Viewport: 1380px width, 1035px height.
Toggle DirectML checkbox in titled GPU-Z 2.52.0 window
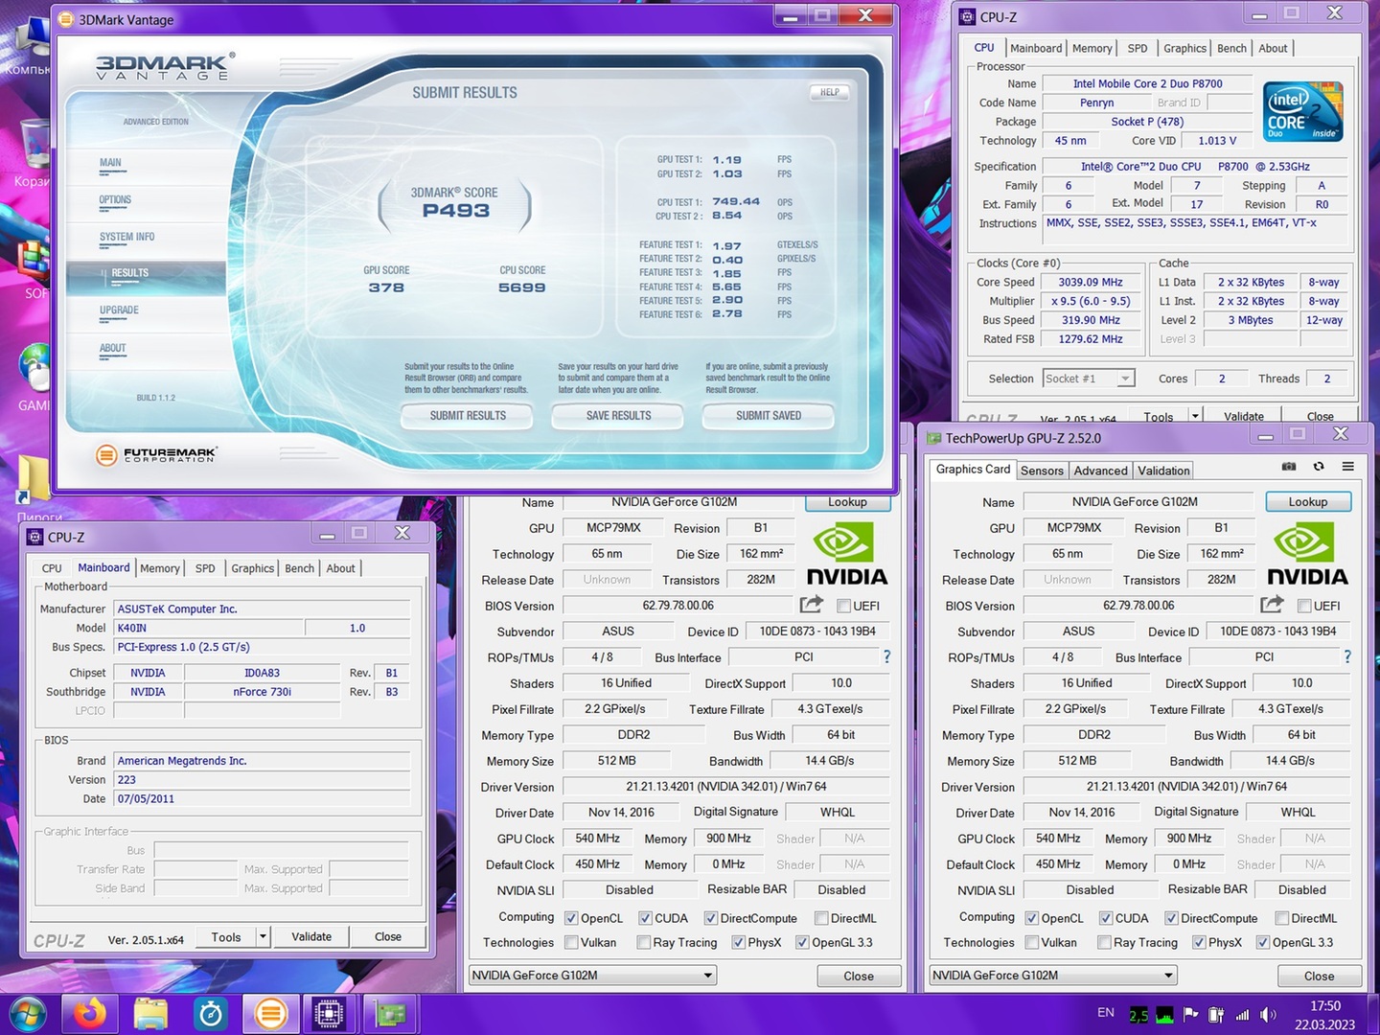1282,918
